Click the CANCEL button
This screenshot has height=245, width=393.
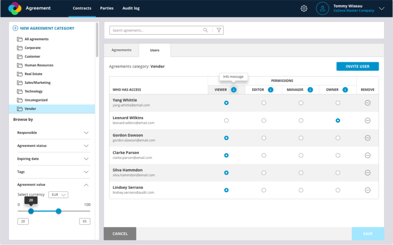[x=120, y=234]
